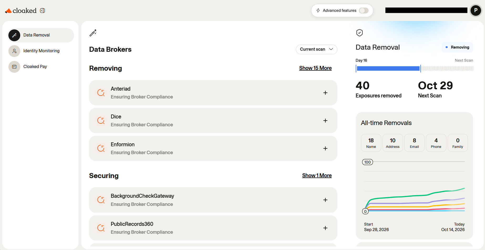Expand the Enformion broker row
Viewport: 485px width, 250px height.
pyautogui.click(x=325, y=148)
